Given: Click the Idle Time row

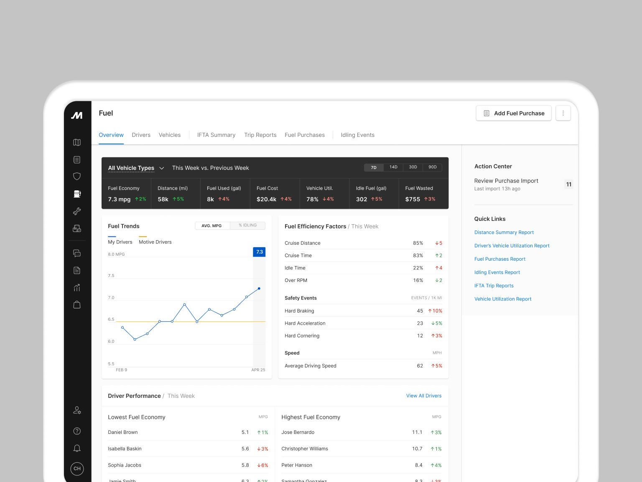Looking at the screenshot, I should 363,268.
